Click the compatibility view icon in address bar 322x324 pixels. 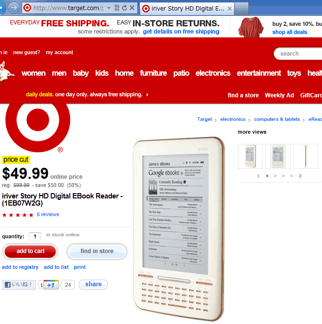(x=117, y=8)
